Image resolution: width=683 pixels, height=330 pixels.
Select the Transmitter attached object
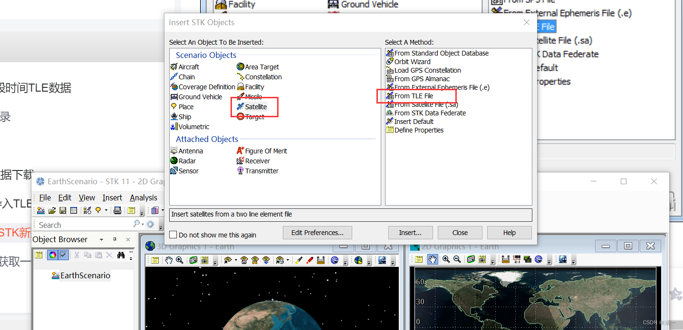[x=258, y=171]
